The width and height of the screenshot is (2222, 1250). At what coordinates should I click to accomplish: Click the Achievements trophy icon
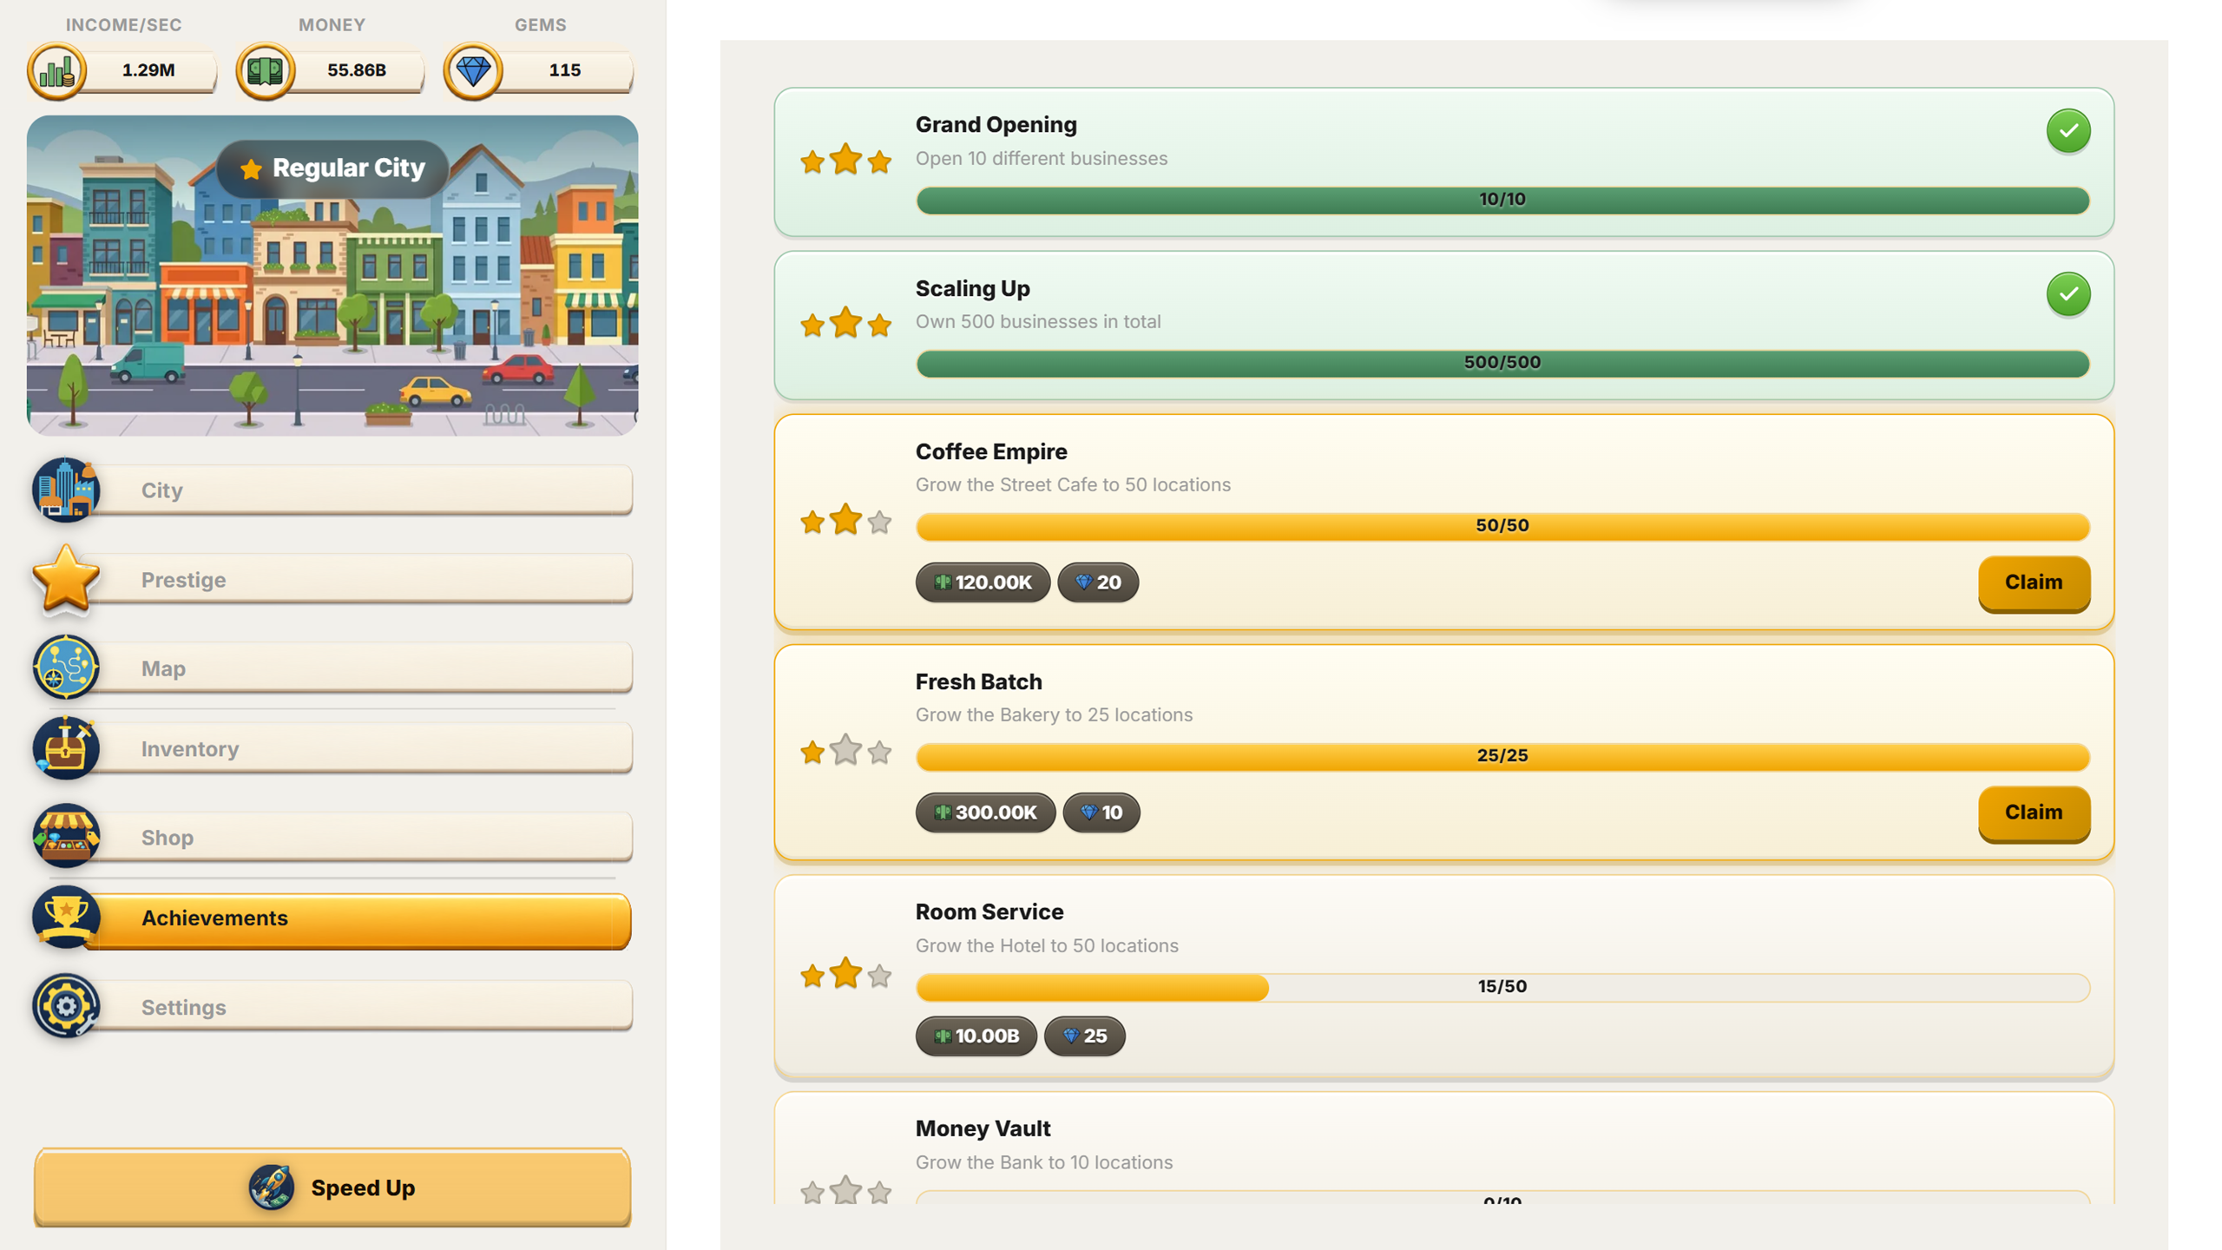[x=65, y=918]
